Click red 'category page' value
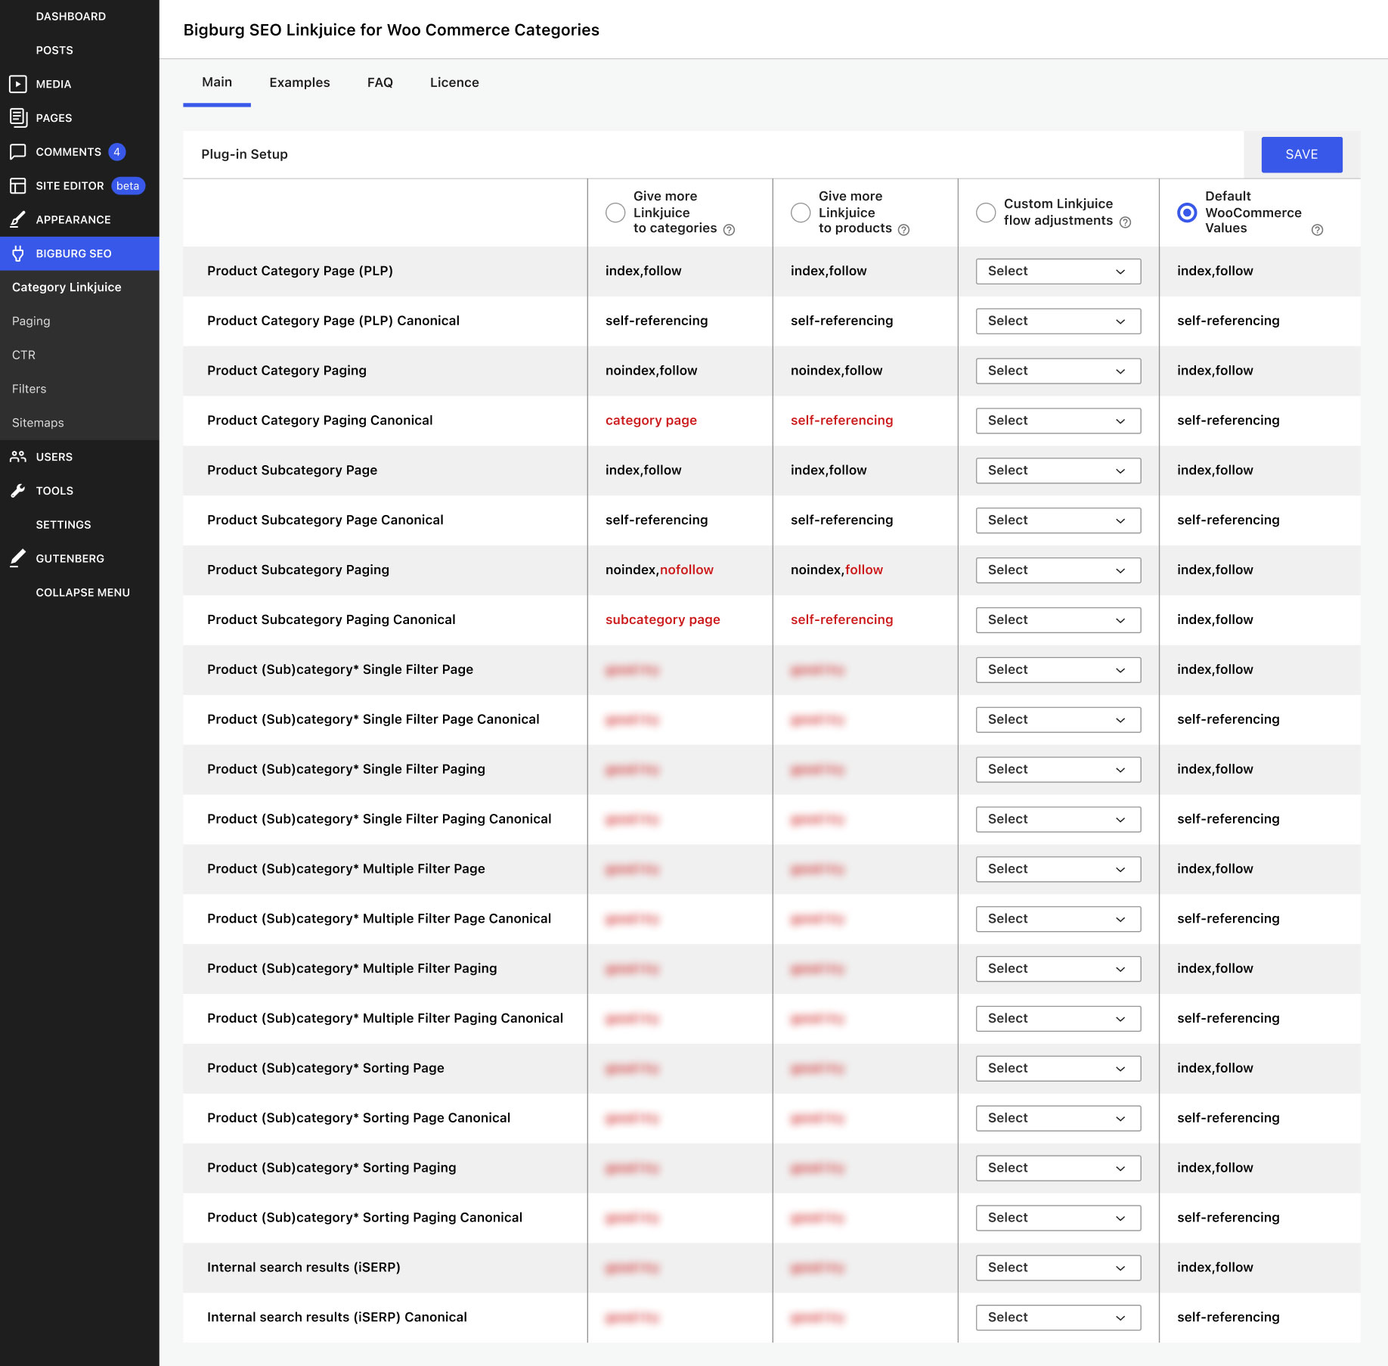The image size is (1388, 1366). tap(651, 421)
